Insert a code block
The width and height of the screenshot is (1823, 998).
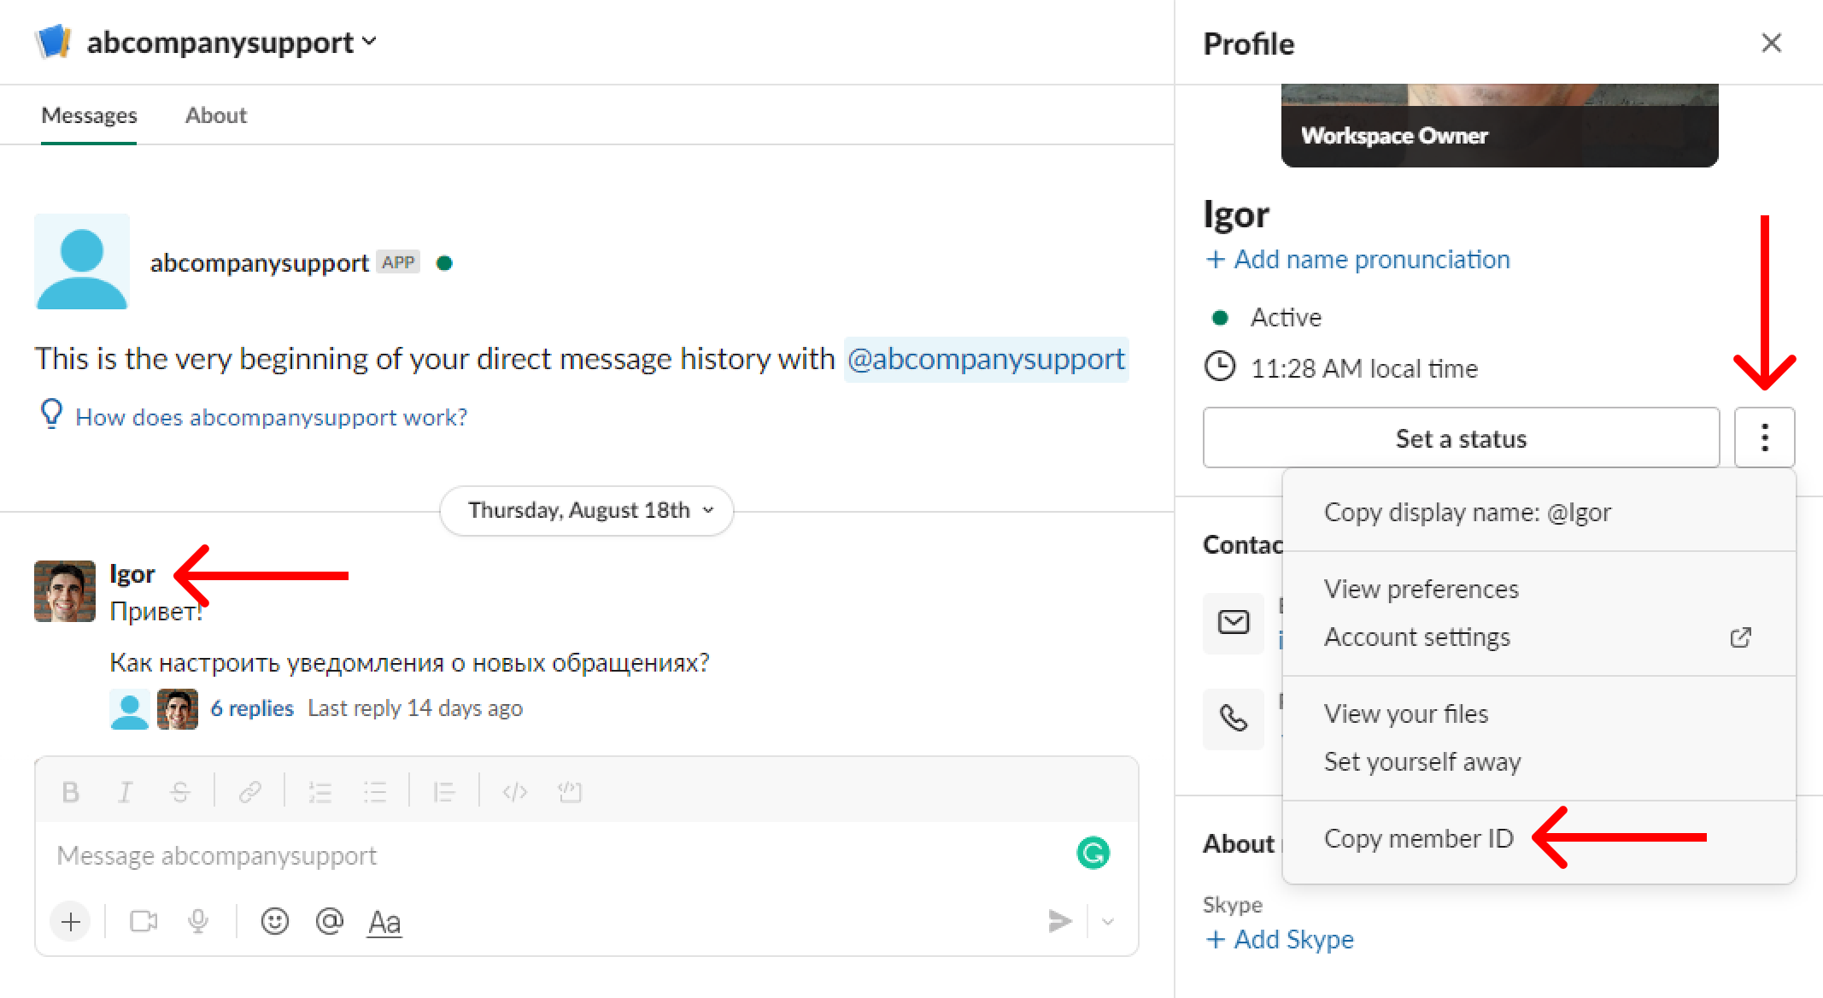tap(570, 792)
